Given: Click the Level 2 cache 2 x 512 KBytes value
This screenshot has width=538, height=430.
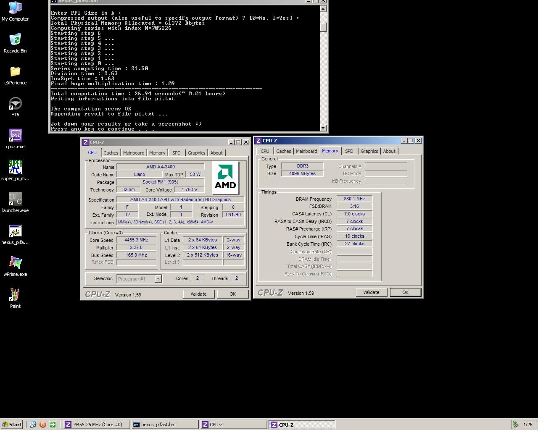Looking at the screenshot, I should (203, 255).
